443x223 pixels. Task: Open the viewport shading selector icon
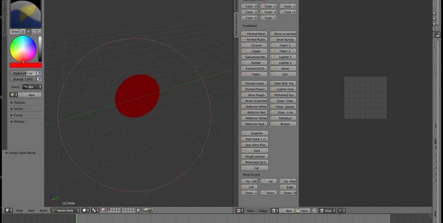click(x=86, y=210)
